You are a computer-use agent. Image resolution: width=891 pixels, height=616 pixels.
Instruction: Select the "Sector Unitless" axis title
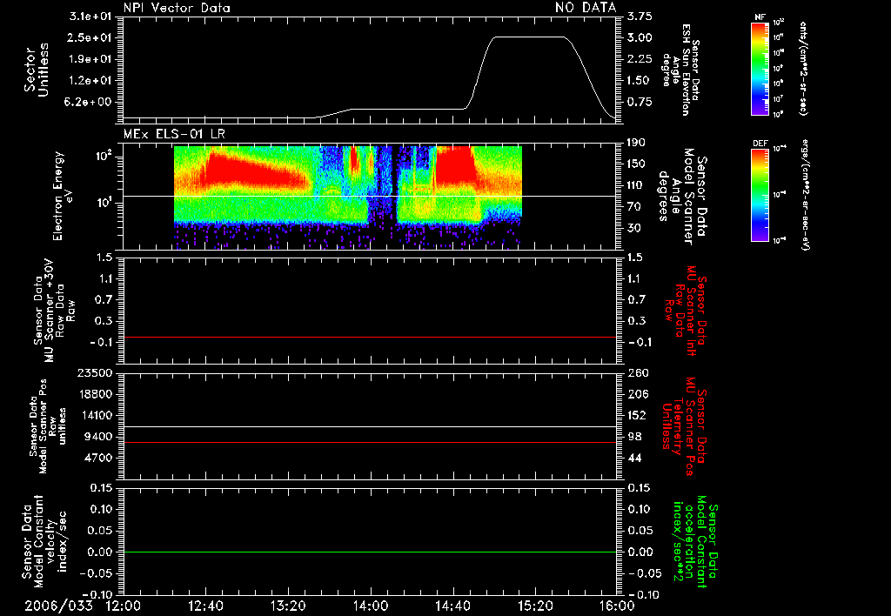37,70
